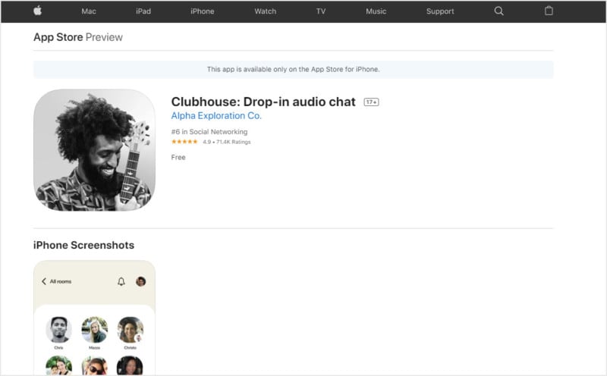Viewport: 607px width, 376px height.
Task: Follow the Alpha Exploration Co. developer link
Action: click(216, 116)
